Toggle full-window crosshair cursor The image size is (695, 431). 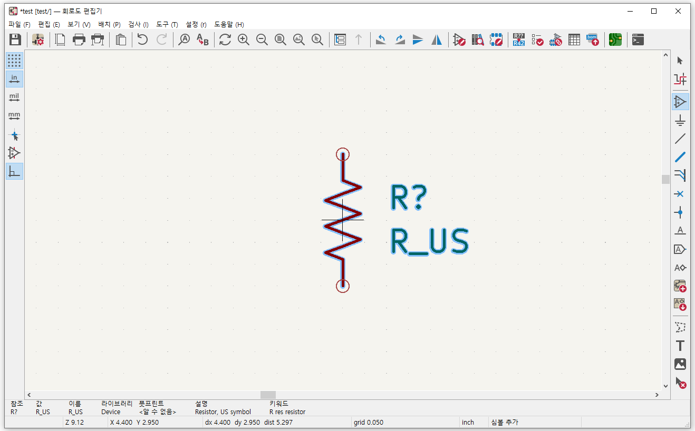point(14,135)
